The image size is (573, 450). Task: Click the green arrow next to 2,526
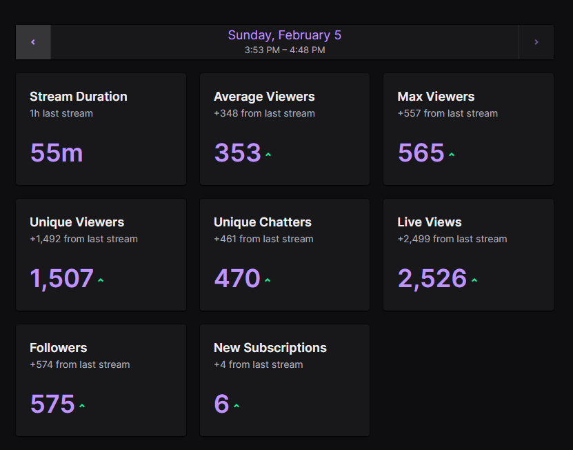(474, 280)
